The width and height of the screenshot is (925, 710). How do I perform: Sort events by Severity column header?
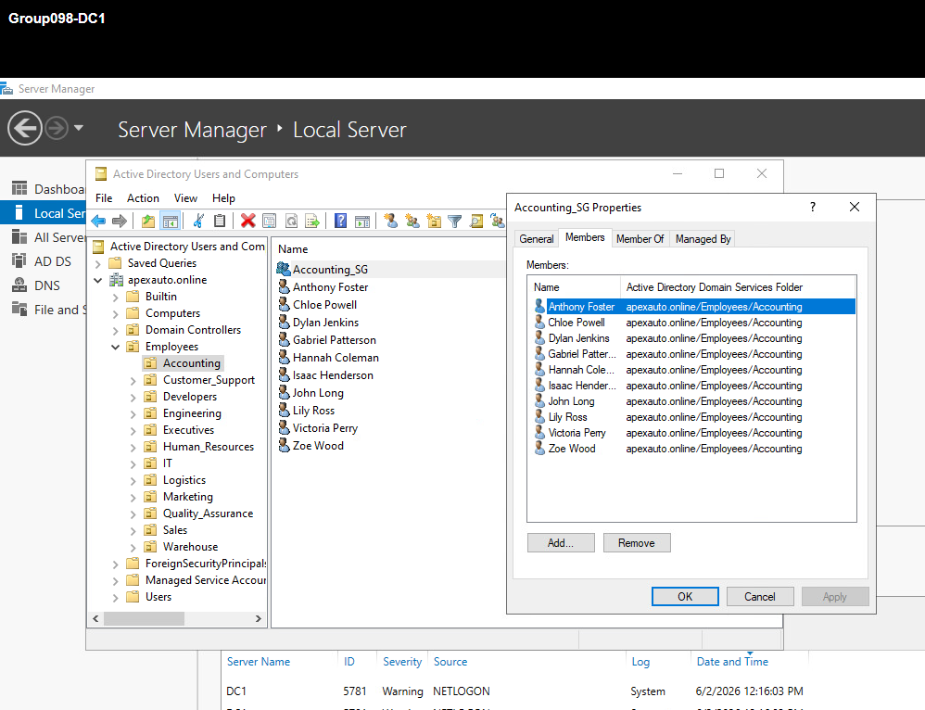[402, 662]
